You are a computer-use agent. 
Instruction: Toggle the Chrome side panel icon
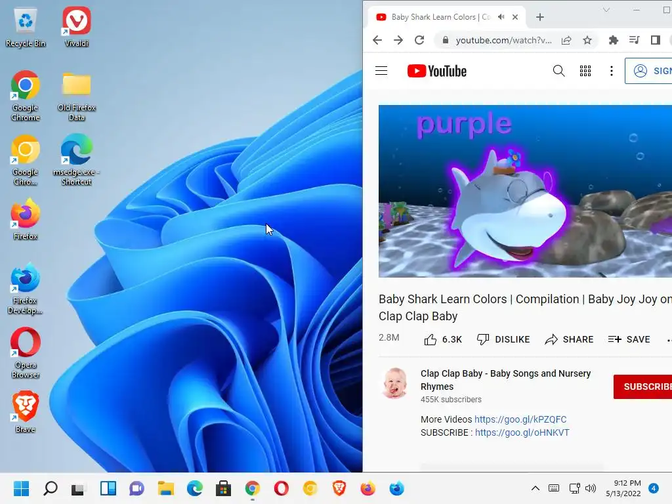(x=656, y=40)
